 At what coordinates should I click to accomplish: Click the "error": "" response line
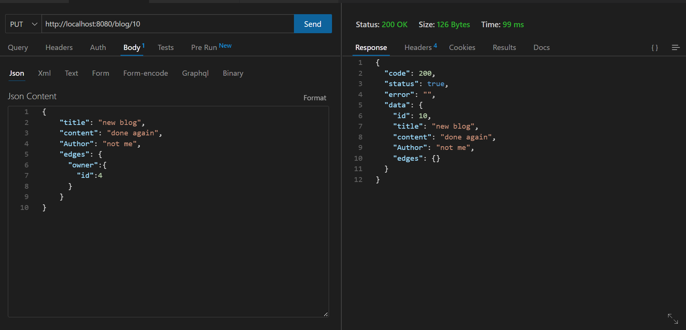tap(410, 94)
